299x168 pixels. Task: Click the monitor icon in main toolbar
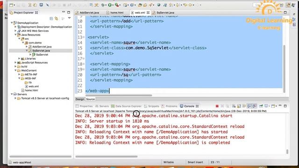(41, 5)
